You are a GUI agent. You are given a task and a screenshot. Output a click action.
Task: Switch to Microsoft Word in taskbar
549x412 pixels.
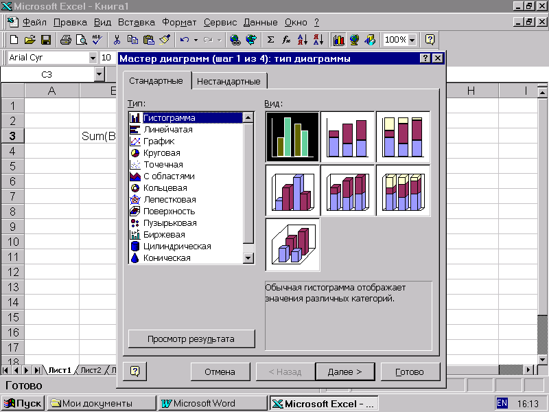point(213,403)
